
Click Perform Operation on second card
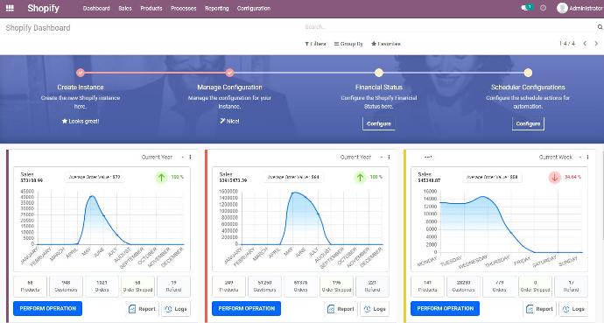click(x=247, y=308)
